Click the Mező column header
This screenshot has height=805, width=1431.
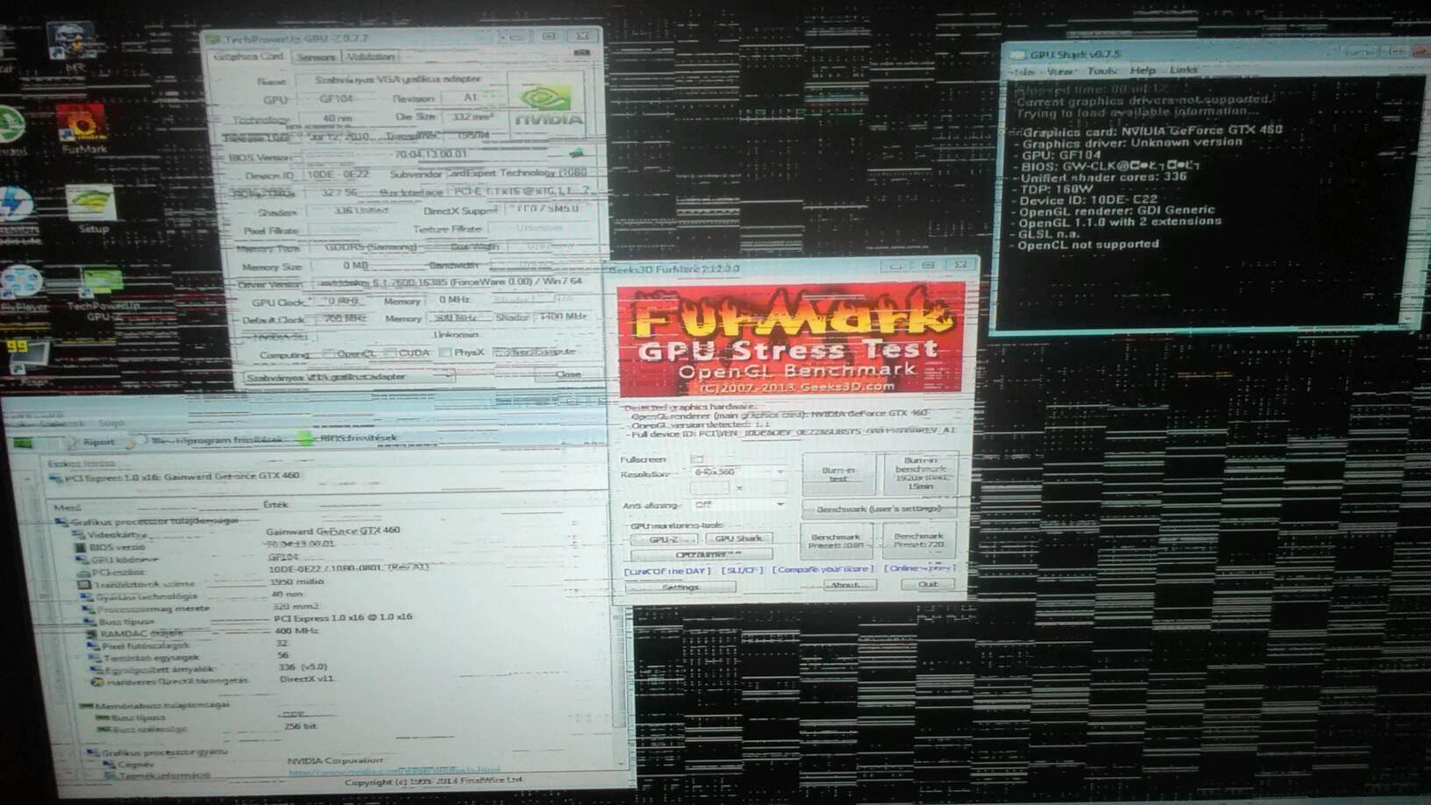(x=68, y=507)
